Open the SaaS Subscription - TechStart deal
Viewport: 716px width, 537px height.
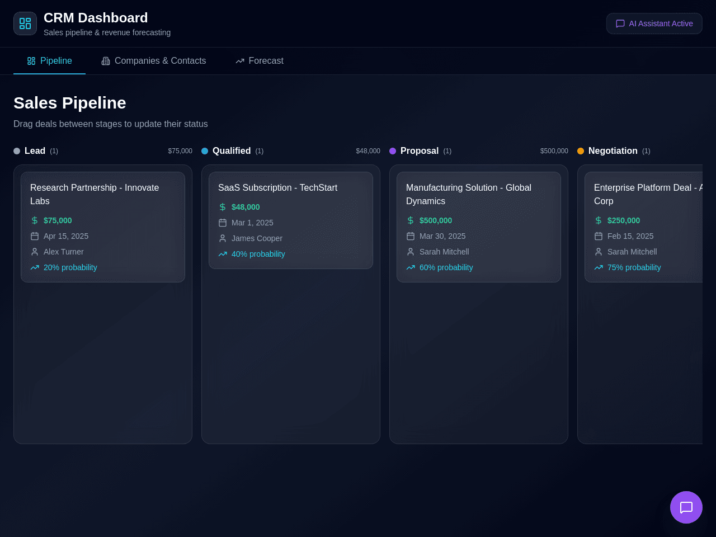[x=291, y=220]
